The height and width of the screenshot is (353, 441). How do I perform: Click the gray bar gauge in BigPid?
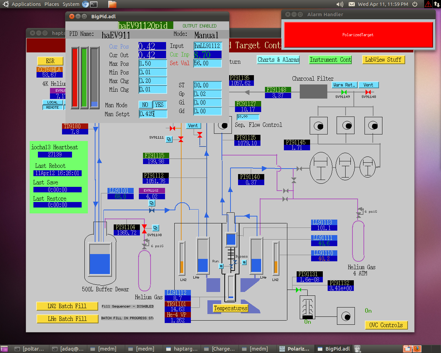[x=94, y=78]
